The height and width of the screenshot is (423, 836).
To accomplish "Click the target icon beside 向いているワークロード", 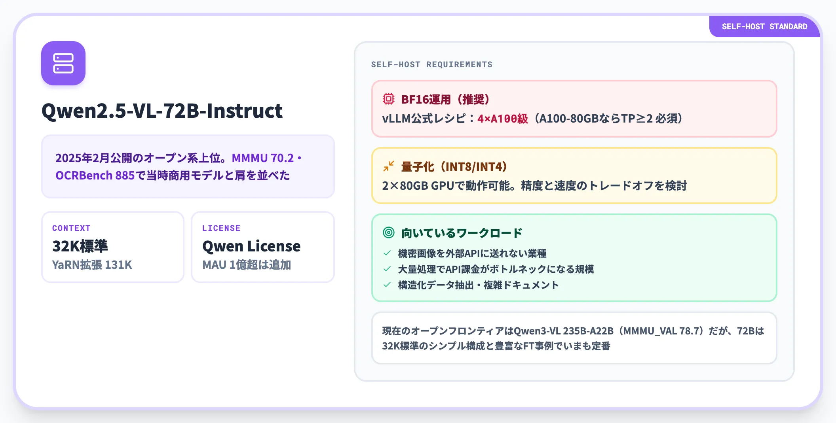I will (389, 232).
